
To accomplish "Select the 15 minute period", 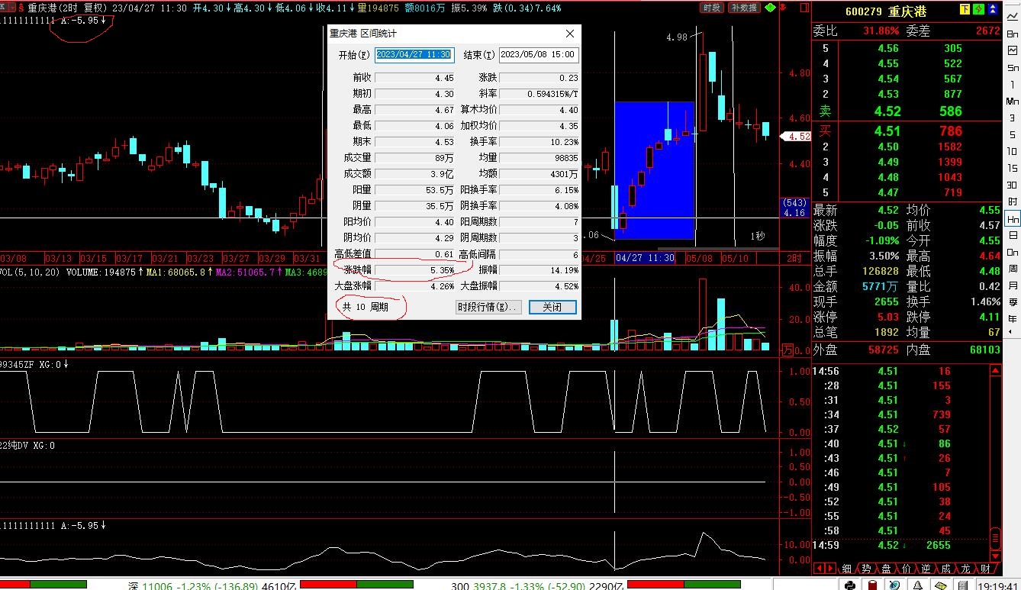I will (x=1013, y=168).
